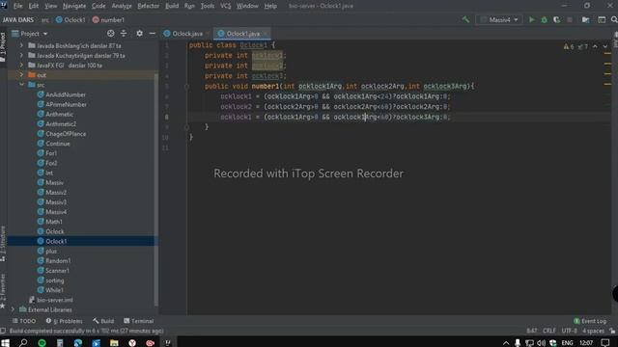Screen dimensions: 618x347
Task: Run with coverage icon
Action: point(556,19)
